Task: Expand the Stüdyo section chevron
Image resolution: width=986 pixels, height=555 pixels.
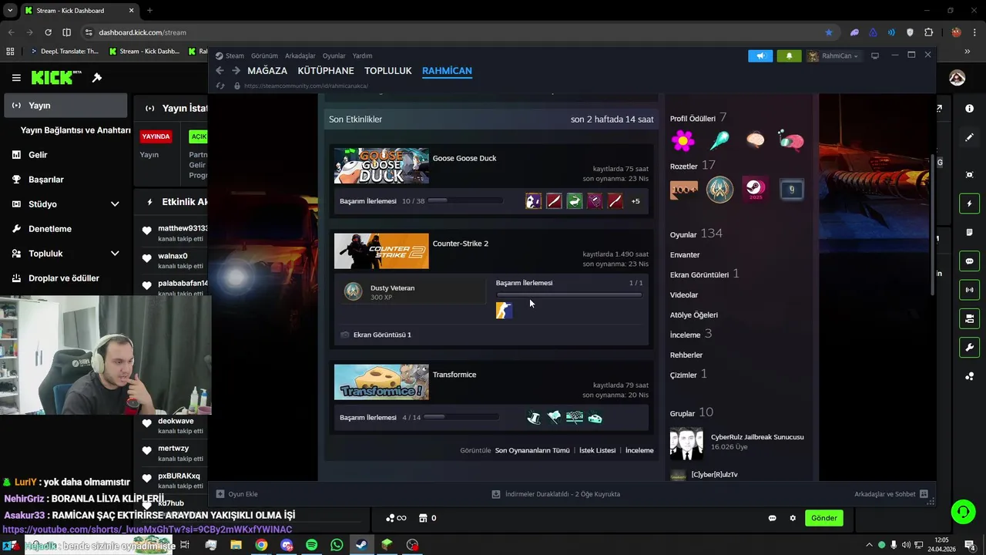Action: tap(115, 204)
